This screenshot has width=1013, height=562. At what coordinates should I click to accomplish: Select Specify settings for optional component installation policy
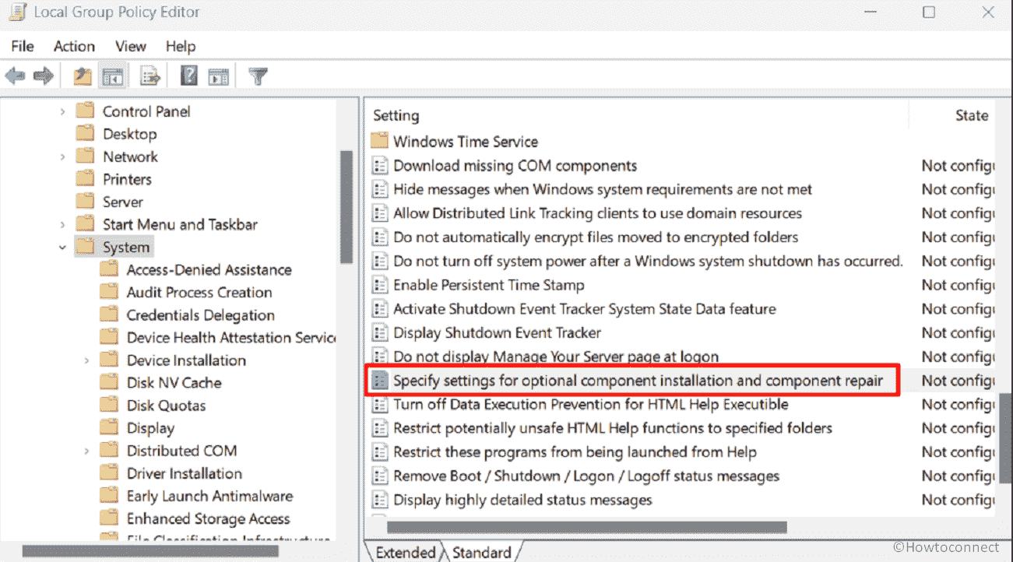click(638, 381)
